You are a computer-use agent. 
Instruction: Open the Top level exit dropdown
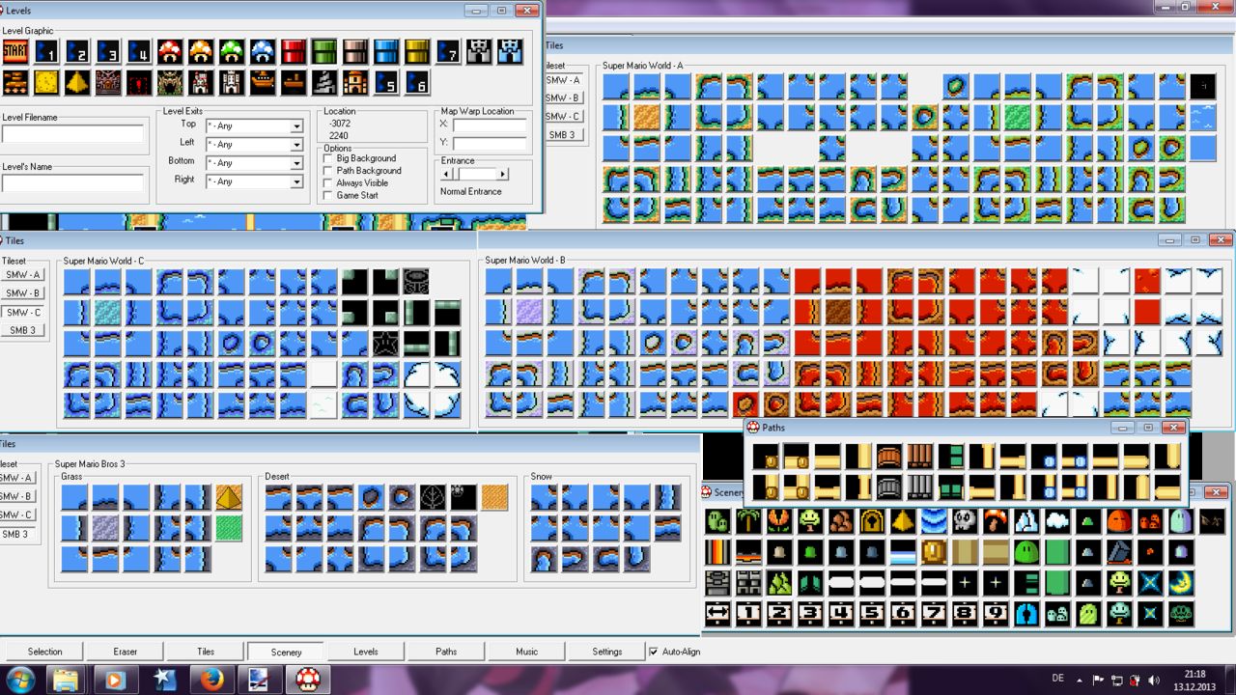tap(296, 126)
